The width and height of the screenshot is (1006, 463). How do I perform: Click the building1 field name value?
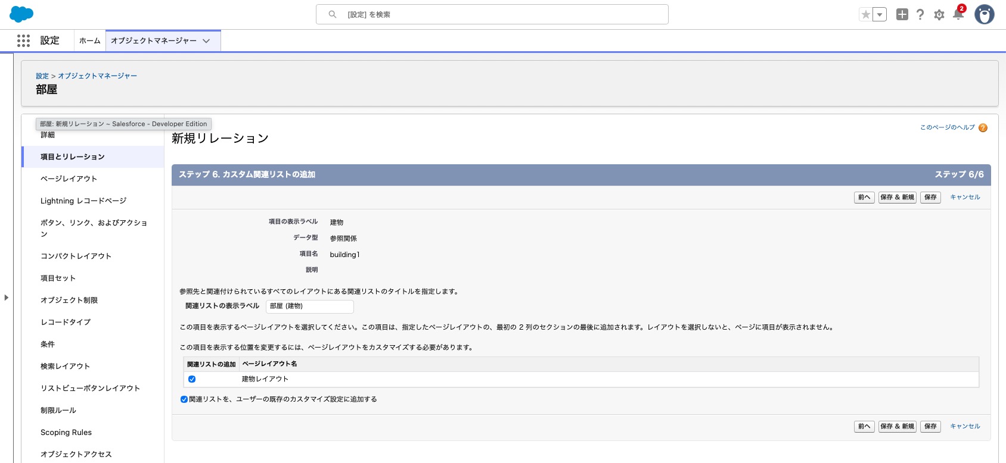[344, 255]
